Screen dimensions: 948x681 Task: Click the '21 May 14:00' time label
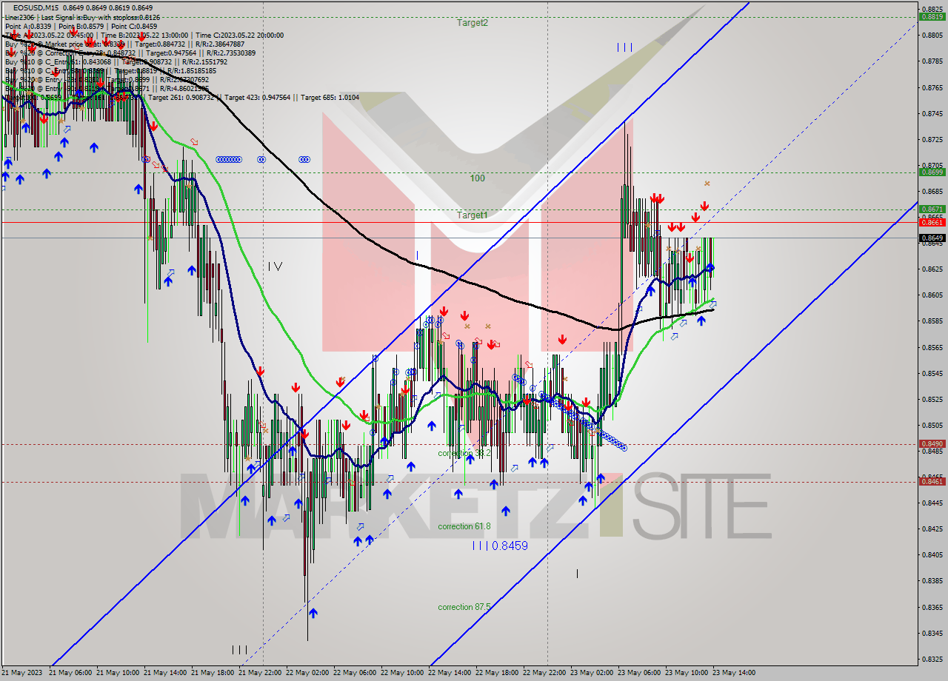coord(165,673)
